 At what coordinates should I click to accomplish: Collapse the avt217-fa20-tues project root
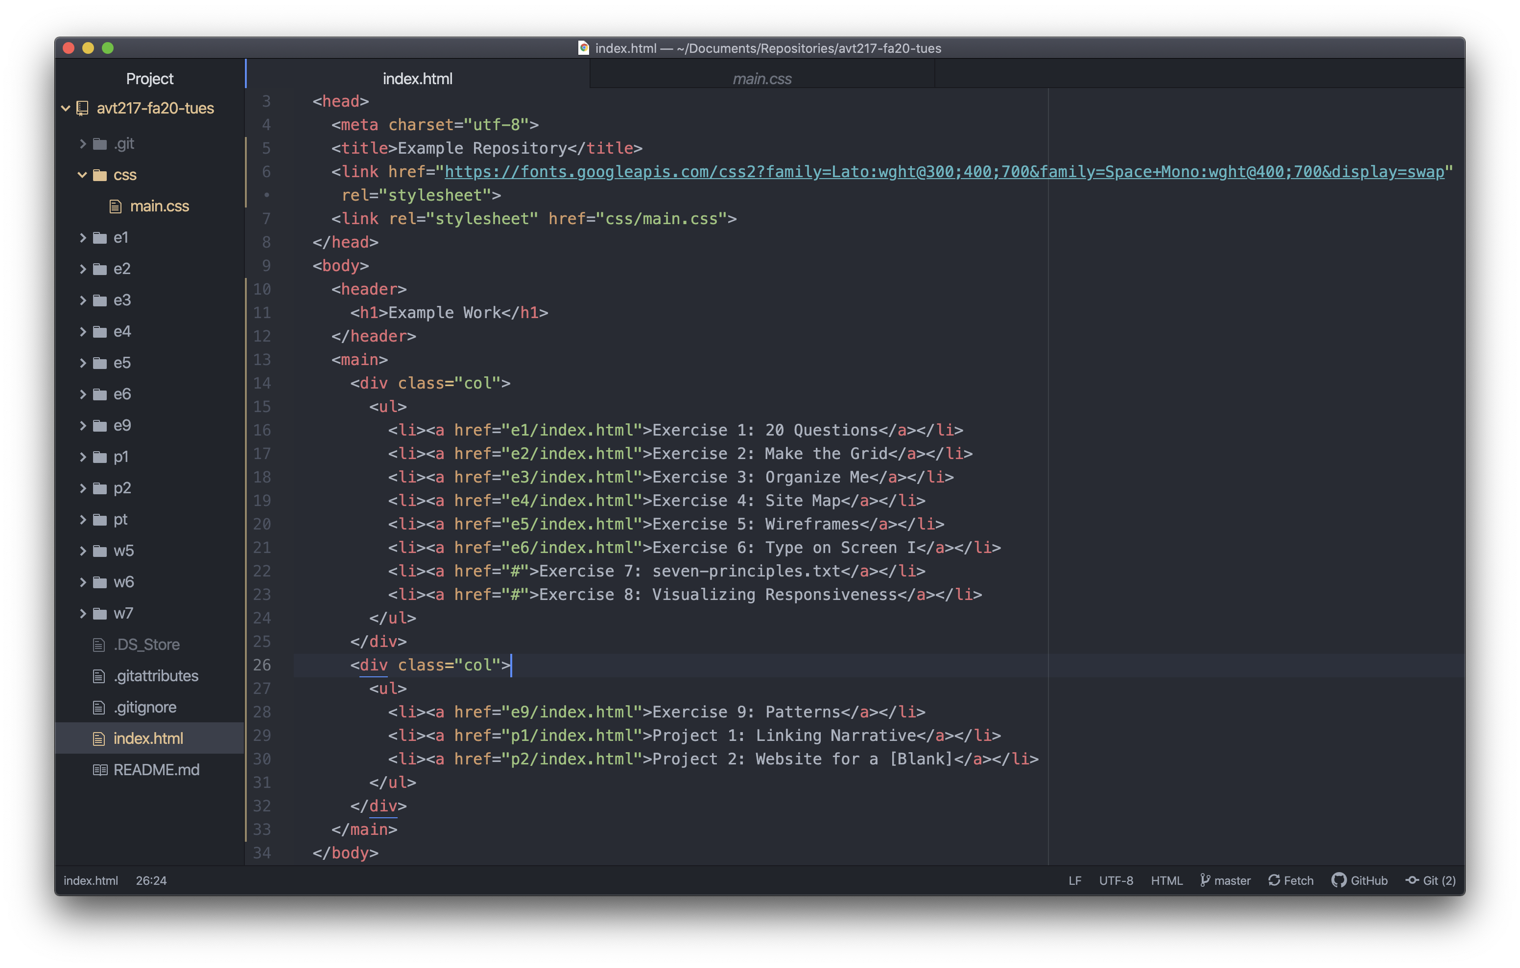coord(66,109)
